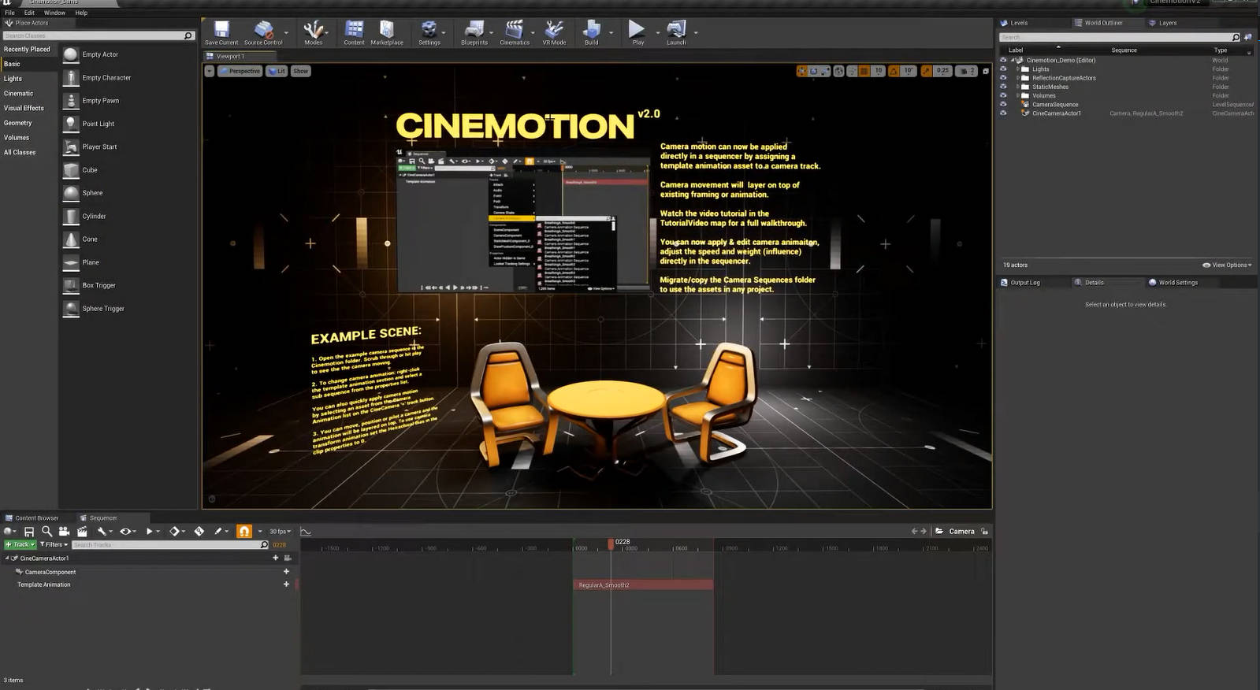The height and width of the screenshot is (690, 1260).
Task: Click the Play toolbar button
Action: (637, 32)
